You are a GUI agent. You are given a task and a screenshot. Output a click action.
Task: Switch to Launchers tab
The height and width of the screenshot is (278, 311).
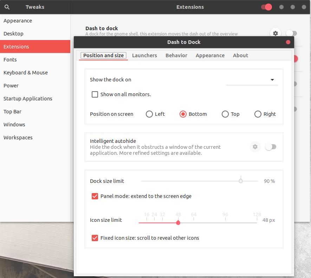[x=144, y=55]
